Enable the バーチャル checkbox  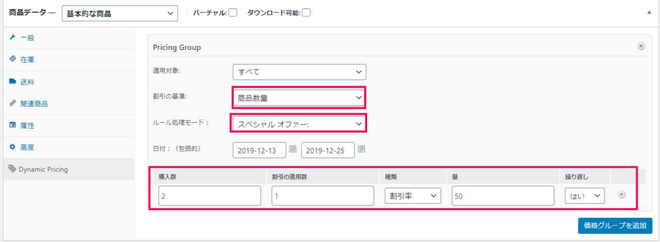[x=233, y=13]
